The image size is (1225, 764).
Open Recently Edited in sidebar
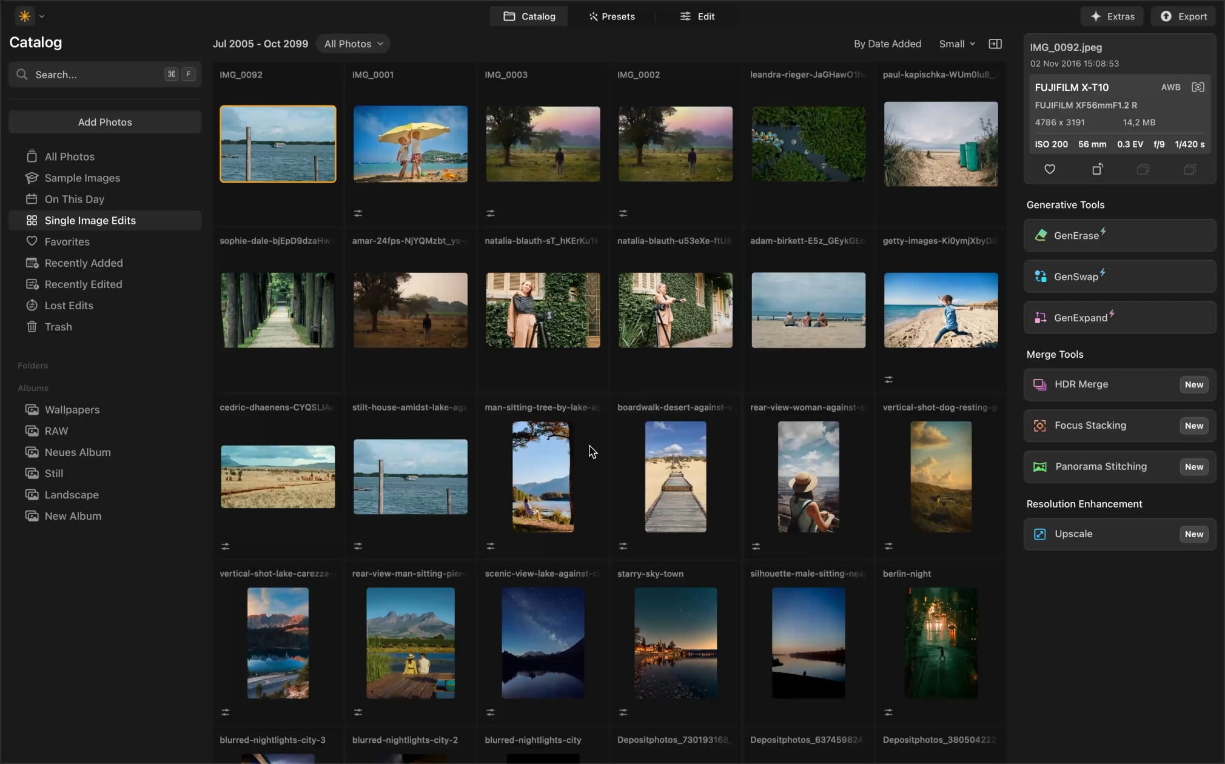pos(105,284)
